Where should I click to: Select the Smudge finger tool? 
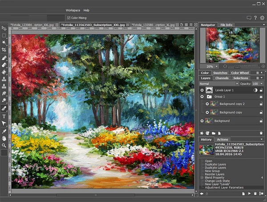pyautogui.click(x=4, y=93)
